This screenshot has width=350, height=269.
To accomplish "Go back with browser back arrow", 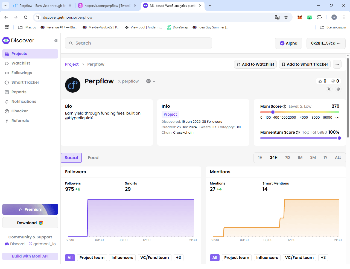I will click(x=6, y=17).
